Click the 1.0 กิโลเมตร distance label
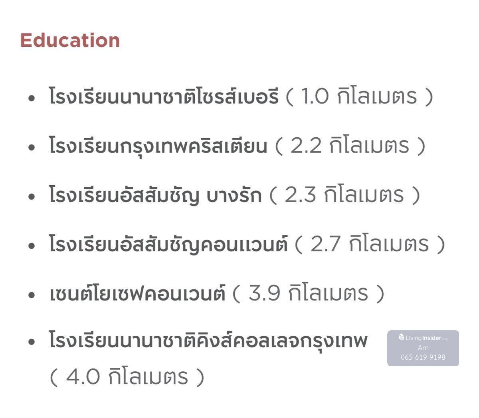The height and width of the screenshot is (418, 479). (x=359, y=97)
